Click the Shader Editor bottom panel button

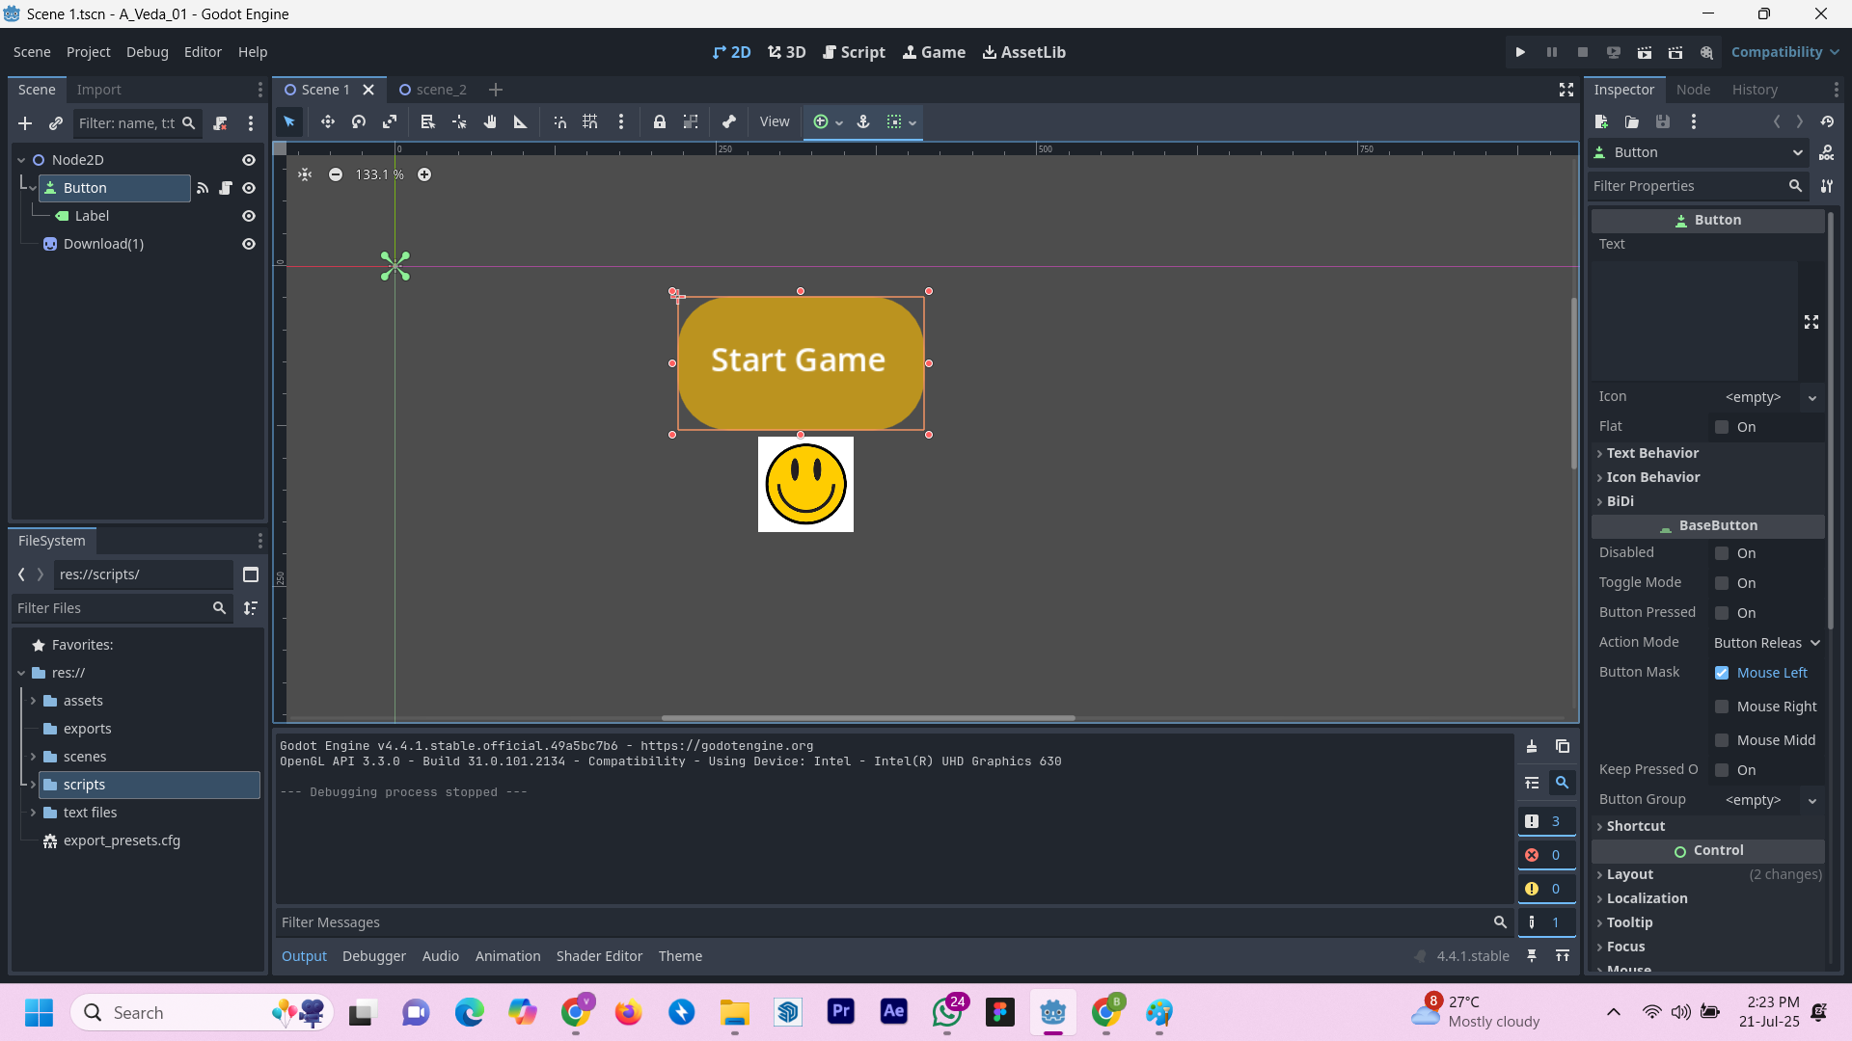[x=599, y=956]
